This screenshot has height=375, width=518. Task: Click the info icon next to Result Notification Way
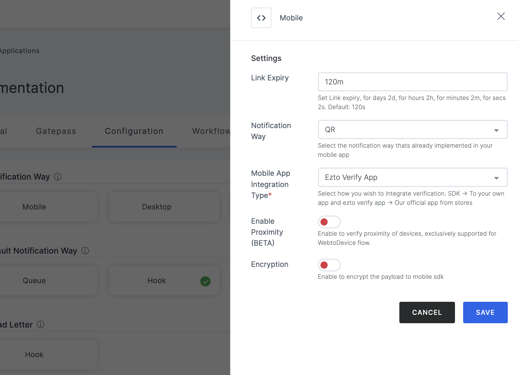pos(85,251)
